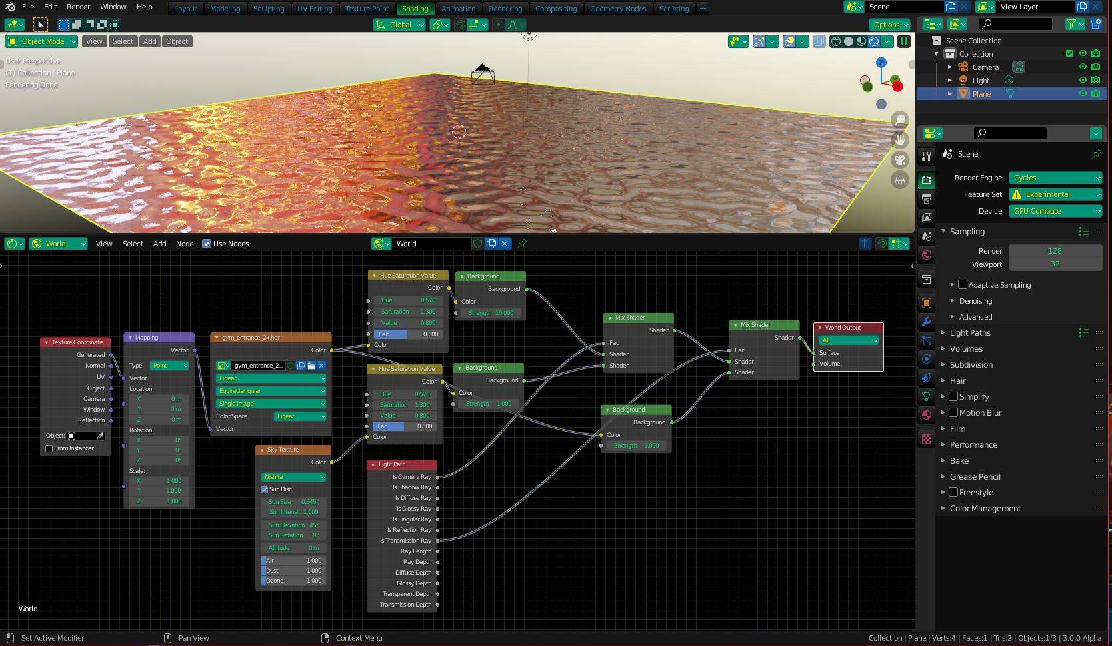Open Object Mode dropdown

click(41, 41)
